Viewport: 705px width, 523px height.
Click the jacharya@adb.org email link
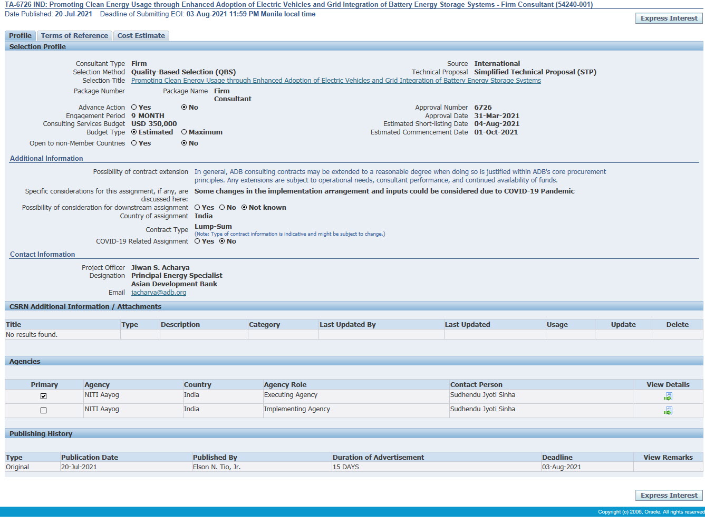tap(159, 292)
